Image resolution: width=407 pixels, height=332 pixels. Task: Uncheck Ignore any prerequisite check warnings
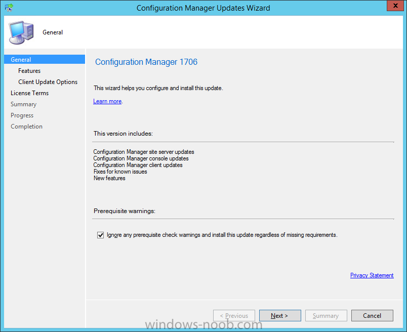point(100,235)
